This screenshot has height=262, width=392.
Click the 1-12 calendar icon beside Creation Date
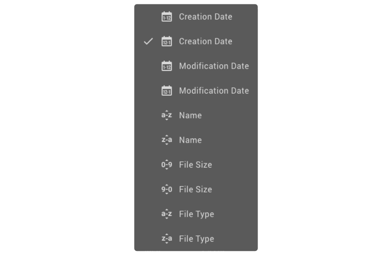166,17
